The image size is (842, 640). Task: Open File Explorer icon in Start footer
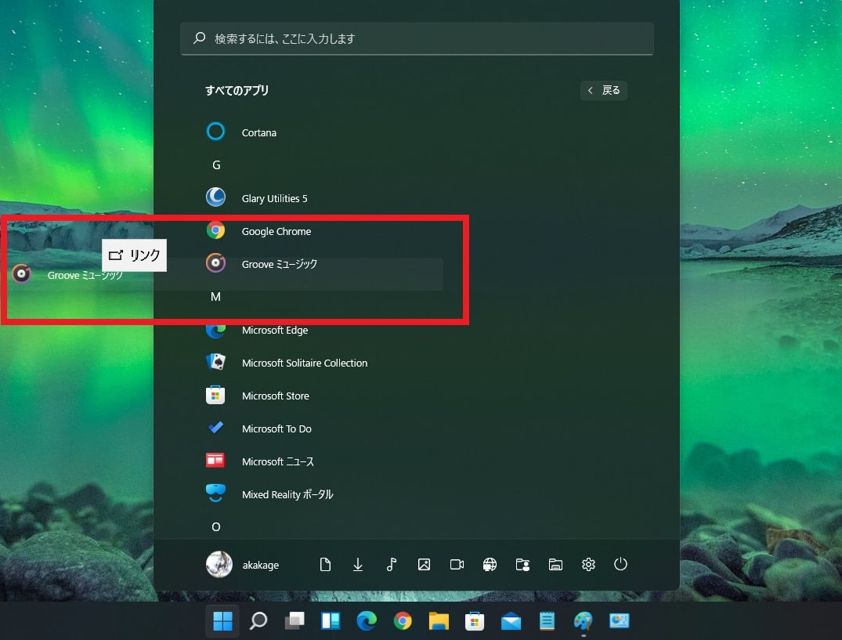pyautogui.click(x=555, y=564)
